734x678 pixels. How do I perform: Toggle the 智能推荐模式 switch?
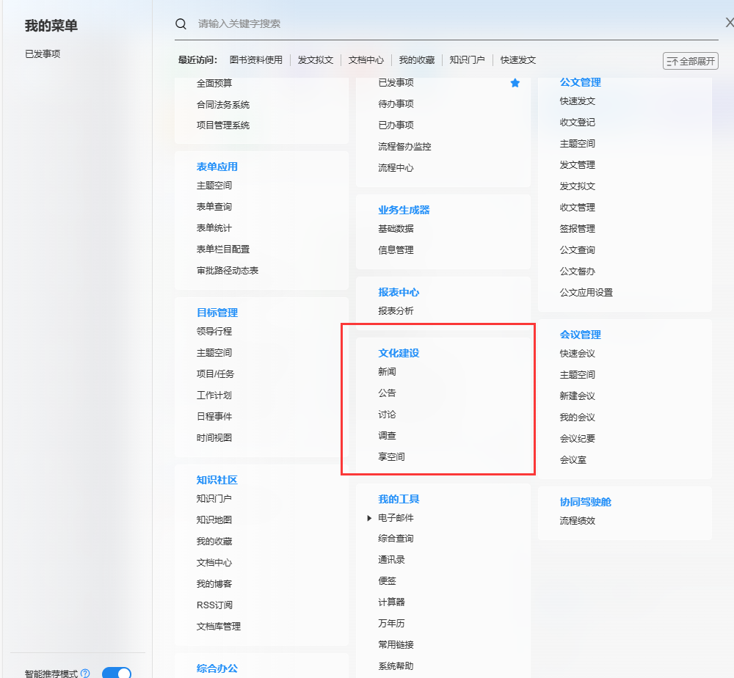click(x=116, y=673)
